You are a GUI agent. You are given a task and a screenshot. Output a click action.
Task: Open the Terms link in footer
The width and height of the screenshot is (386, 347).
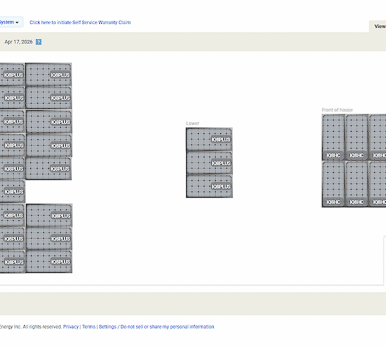tap(89, 327)
